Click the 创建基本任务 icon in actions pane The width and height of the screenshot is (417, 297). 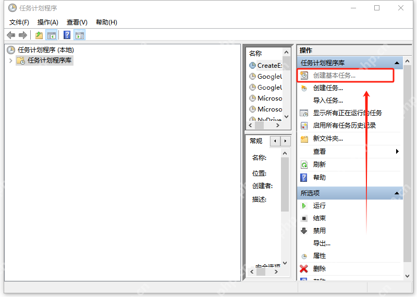[304, 76]
